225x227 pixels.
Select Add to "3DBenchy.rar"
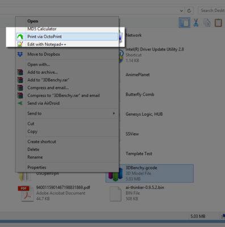point(67,80)
